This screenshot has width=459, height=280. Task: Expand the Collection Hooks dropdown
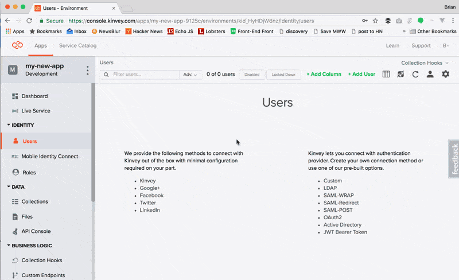point(425,63)
